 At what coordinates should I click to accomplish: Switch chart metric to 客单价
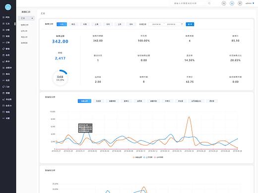[x=127, y=101]
